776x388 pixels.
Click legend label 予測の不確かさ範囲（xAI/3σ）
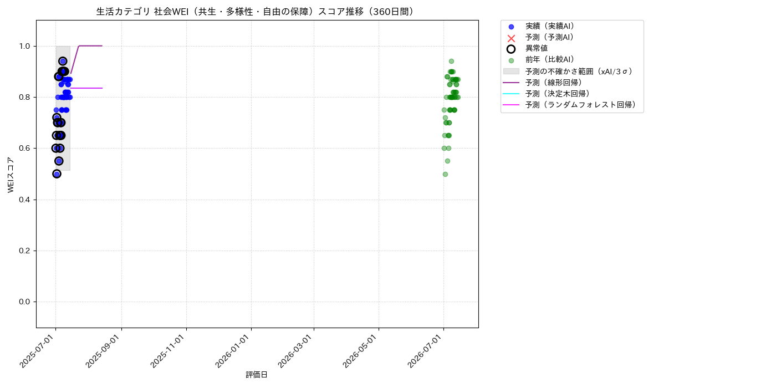click(581, 71)
